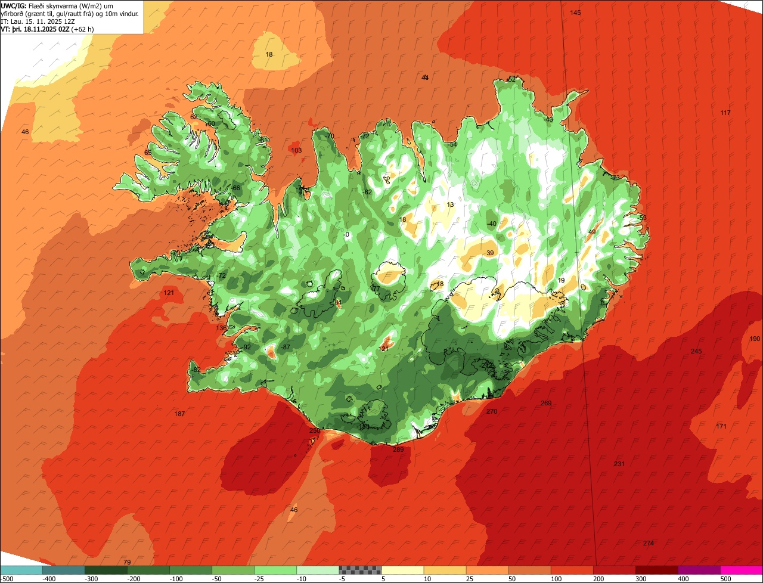Click the checkered -5 to 5 legend swatch
The height and width of the screenshot is (583, 763).
(x=360, y=570)
